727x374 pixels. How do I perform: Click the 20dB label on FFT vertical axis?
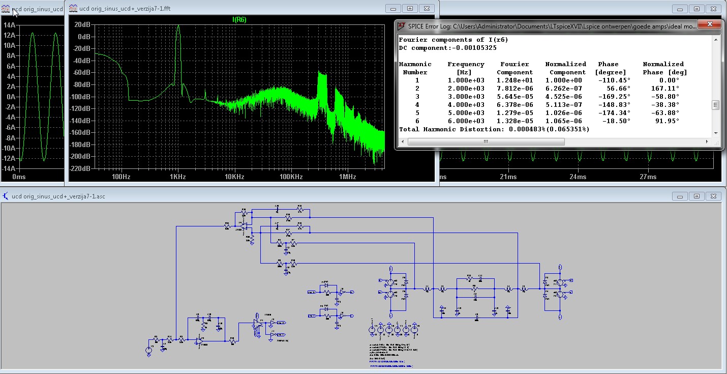coord(82,24)
